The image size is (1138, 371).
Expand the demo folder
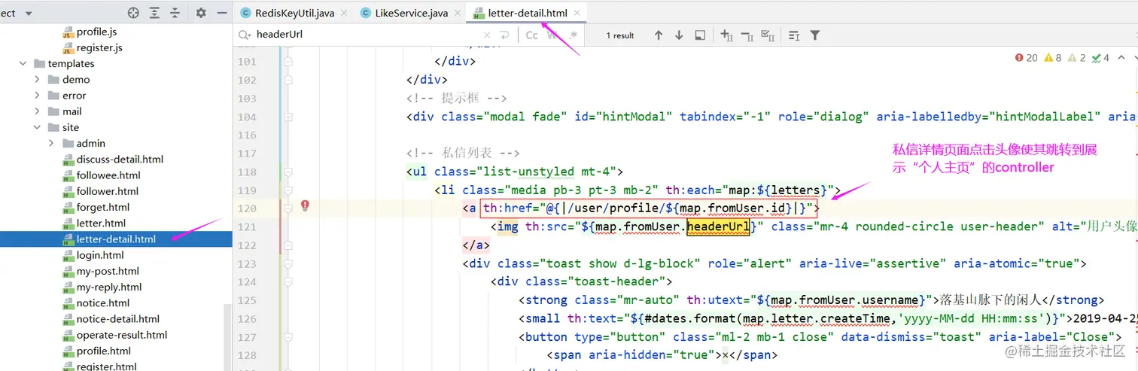pos(38,80)
